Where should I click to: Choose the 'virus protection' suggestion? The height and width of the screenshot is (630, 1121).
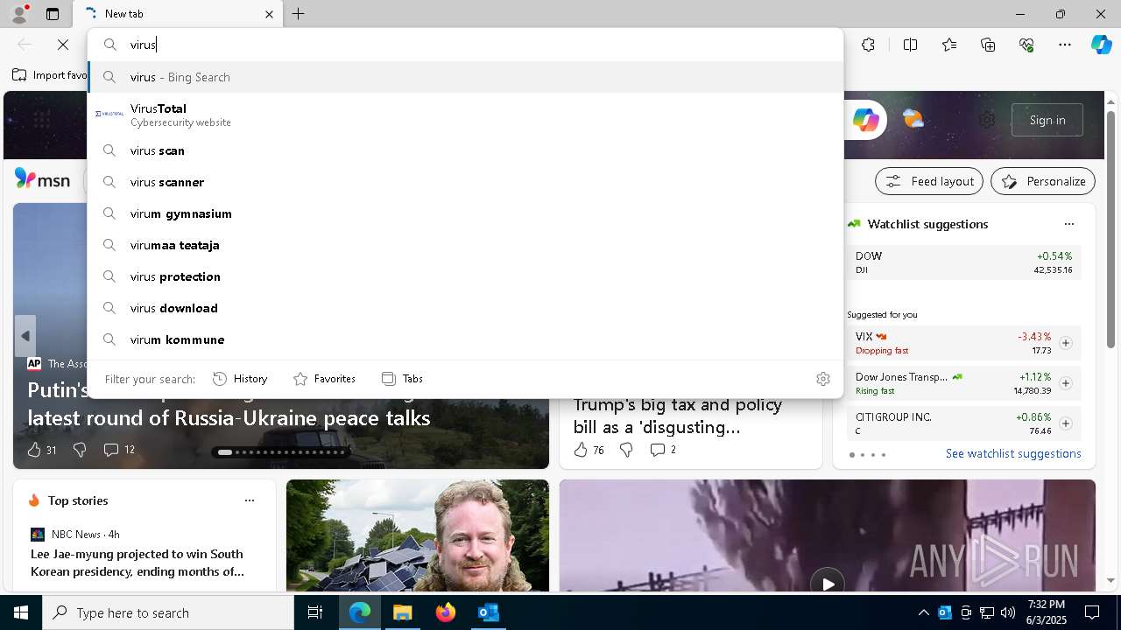(x=465, y=276)
